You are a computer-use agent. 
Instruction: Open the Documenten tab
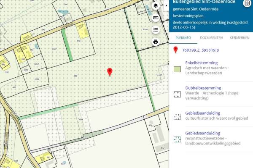pos(211,38)
